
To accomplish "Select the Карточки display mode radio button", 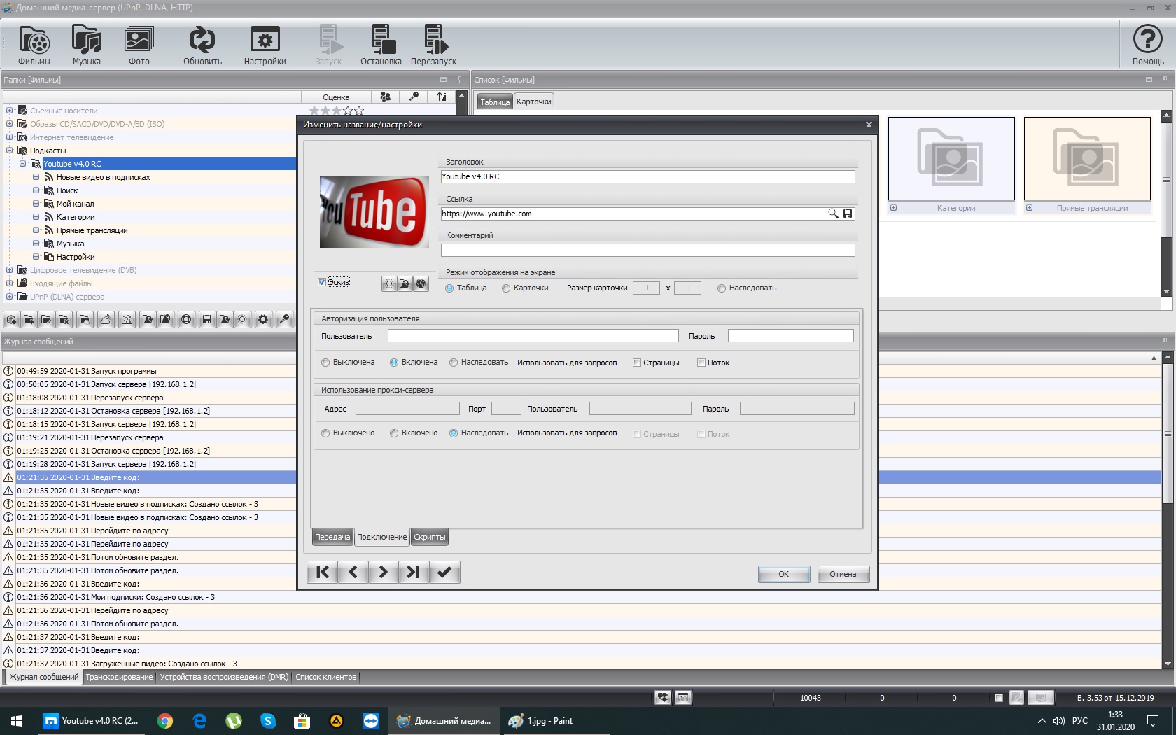I will pos(506,288).
